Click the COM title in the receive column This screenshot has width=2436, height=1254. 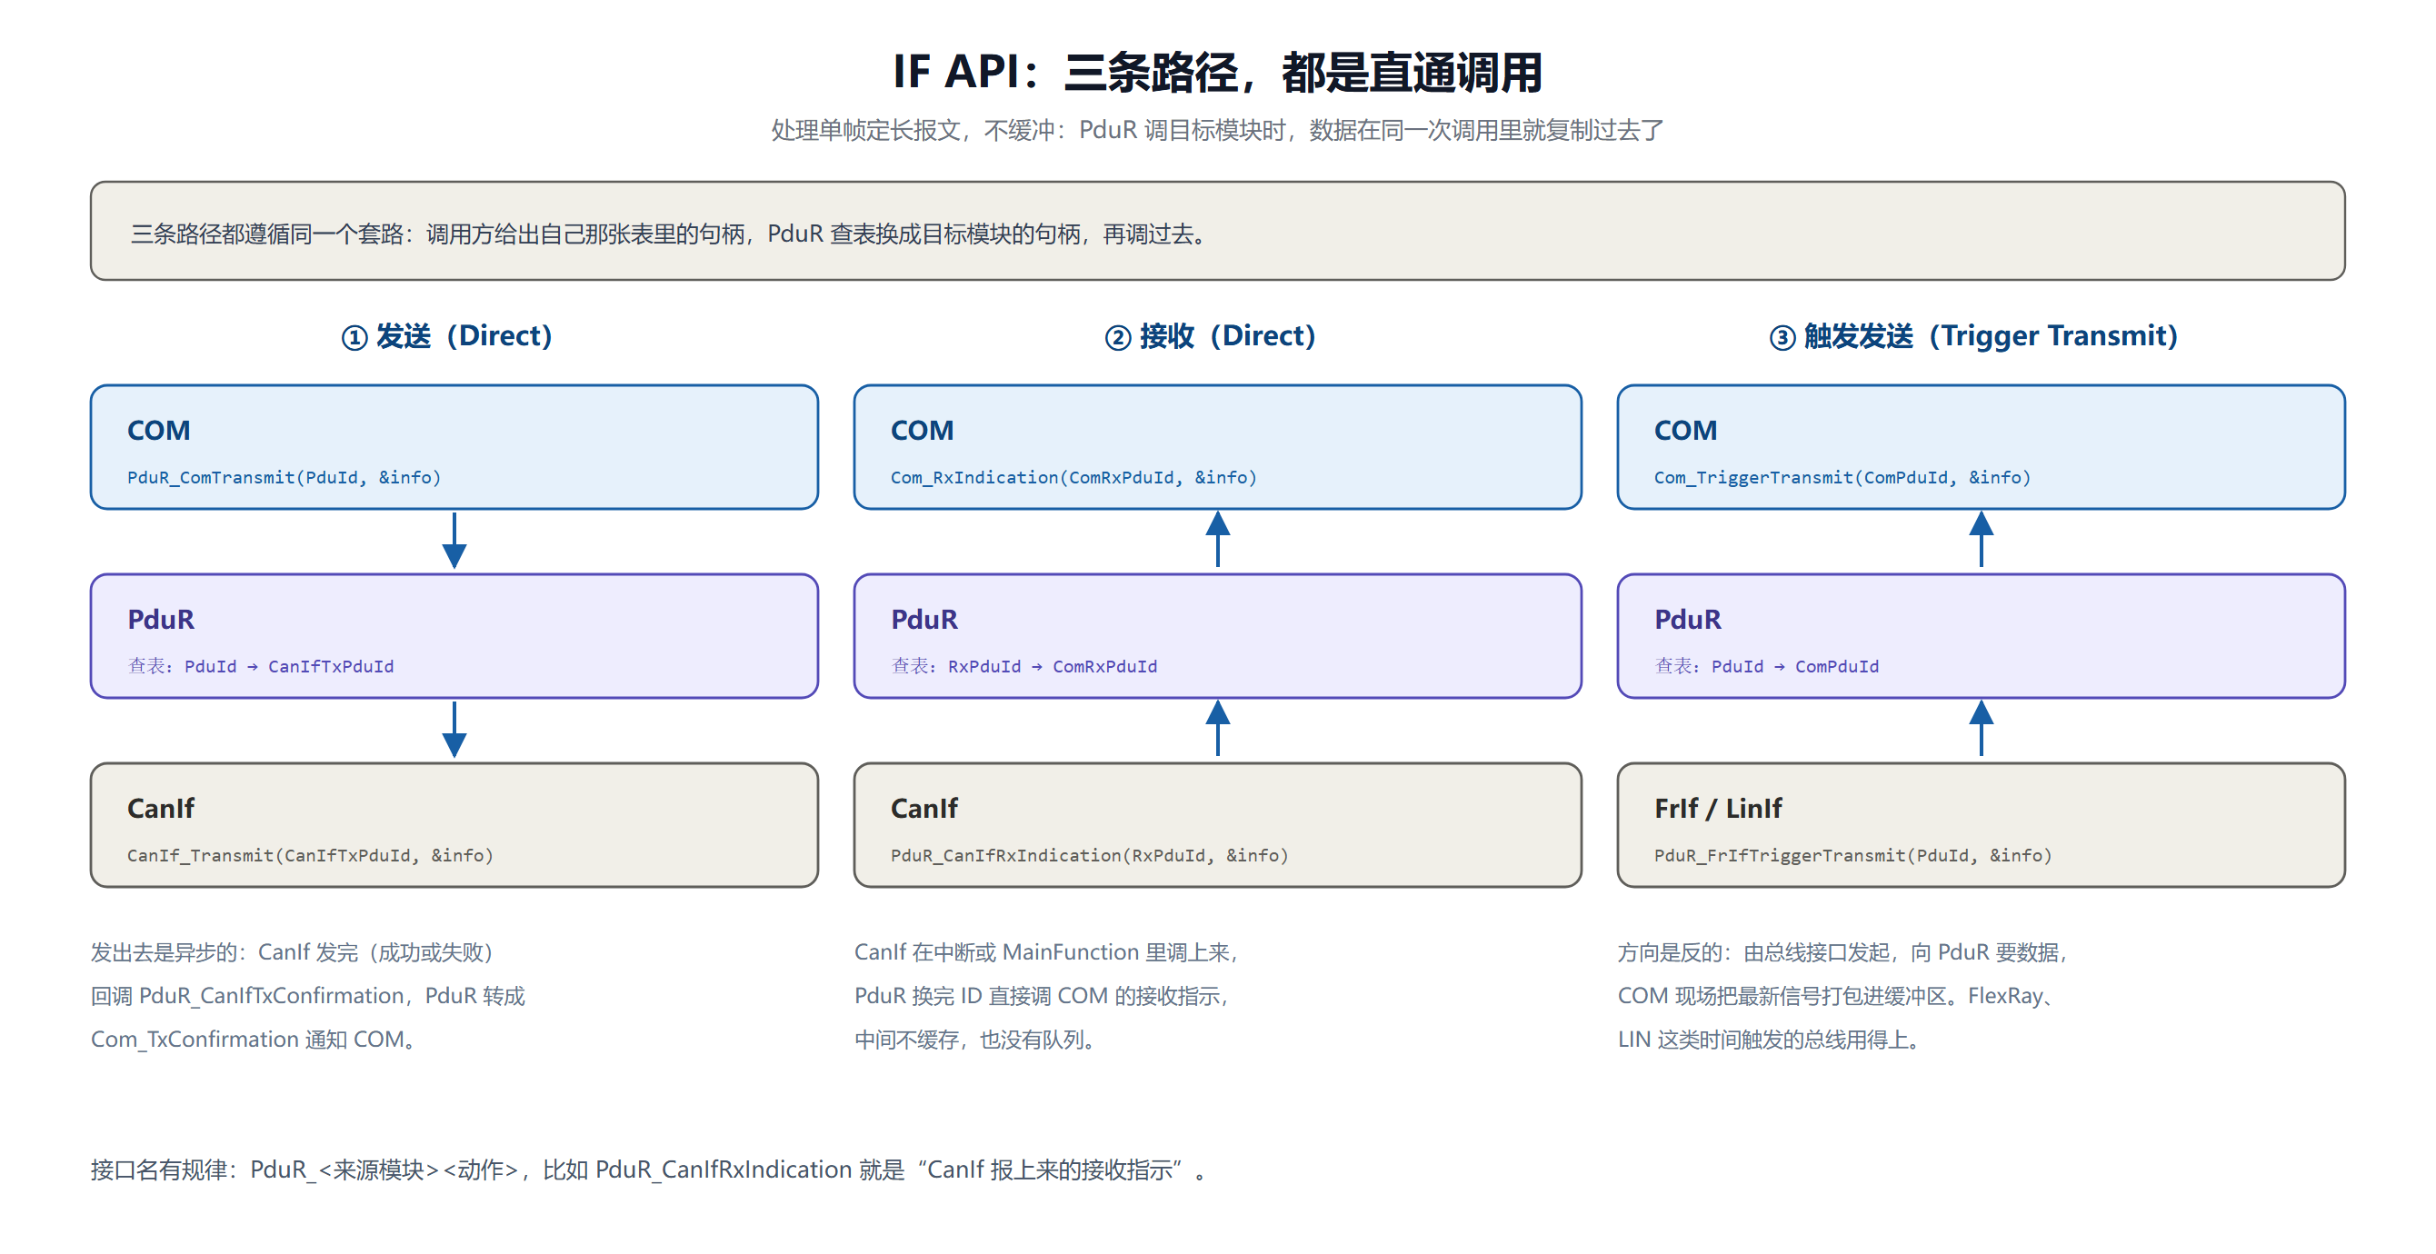pos(922,431)
